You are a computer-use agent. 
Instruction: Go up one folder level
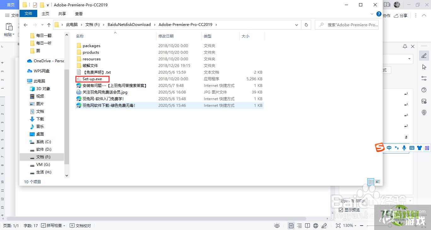click(x=49, y=25)
